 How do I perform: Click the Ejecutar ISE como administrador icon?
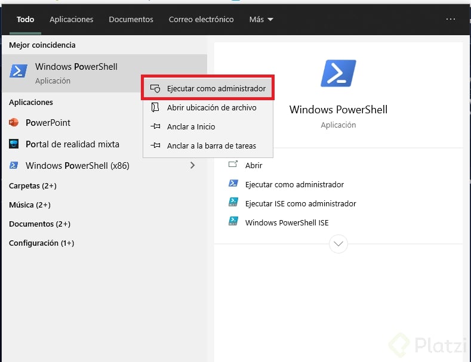pyautogui.click(x=233, y=203)
